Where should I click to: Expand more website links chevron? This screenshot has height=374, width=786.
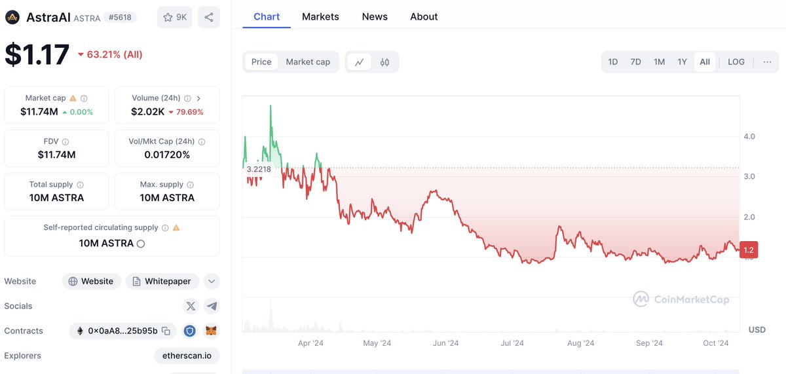pyautogui.click(x=211, y=281)
